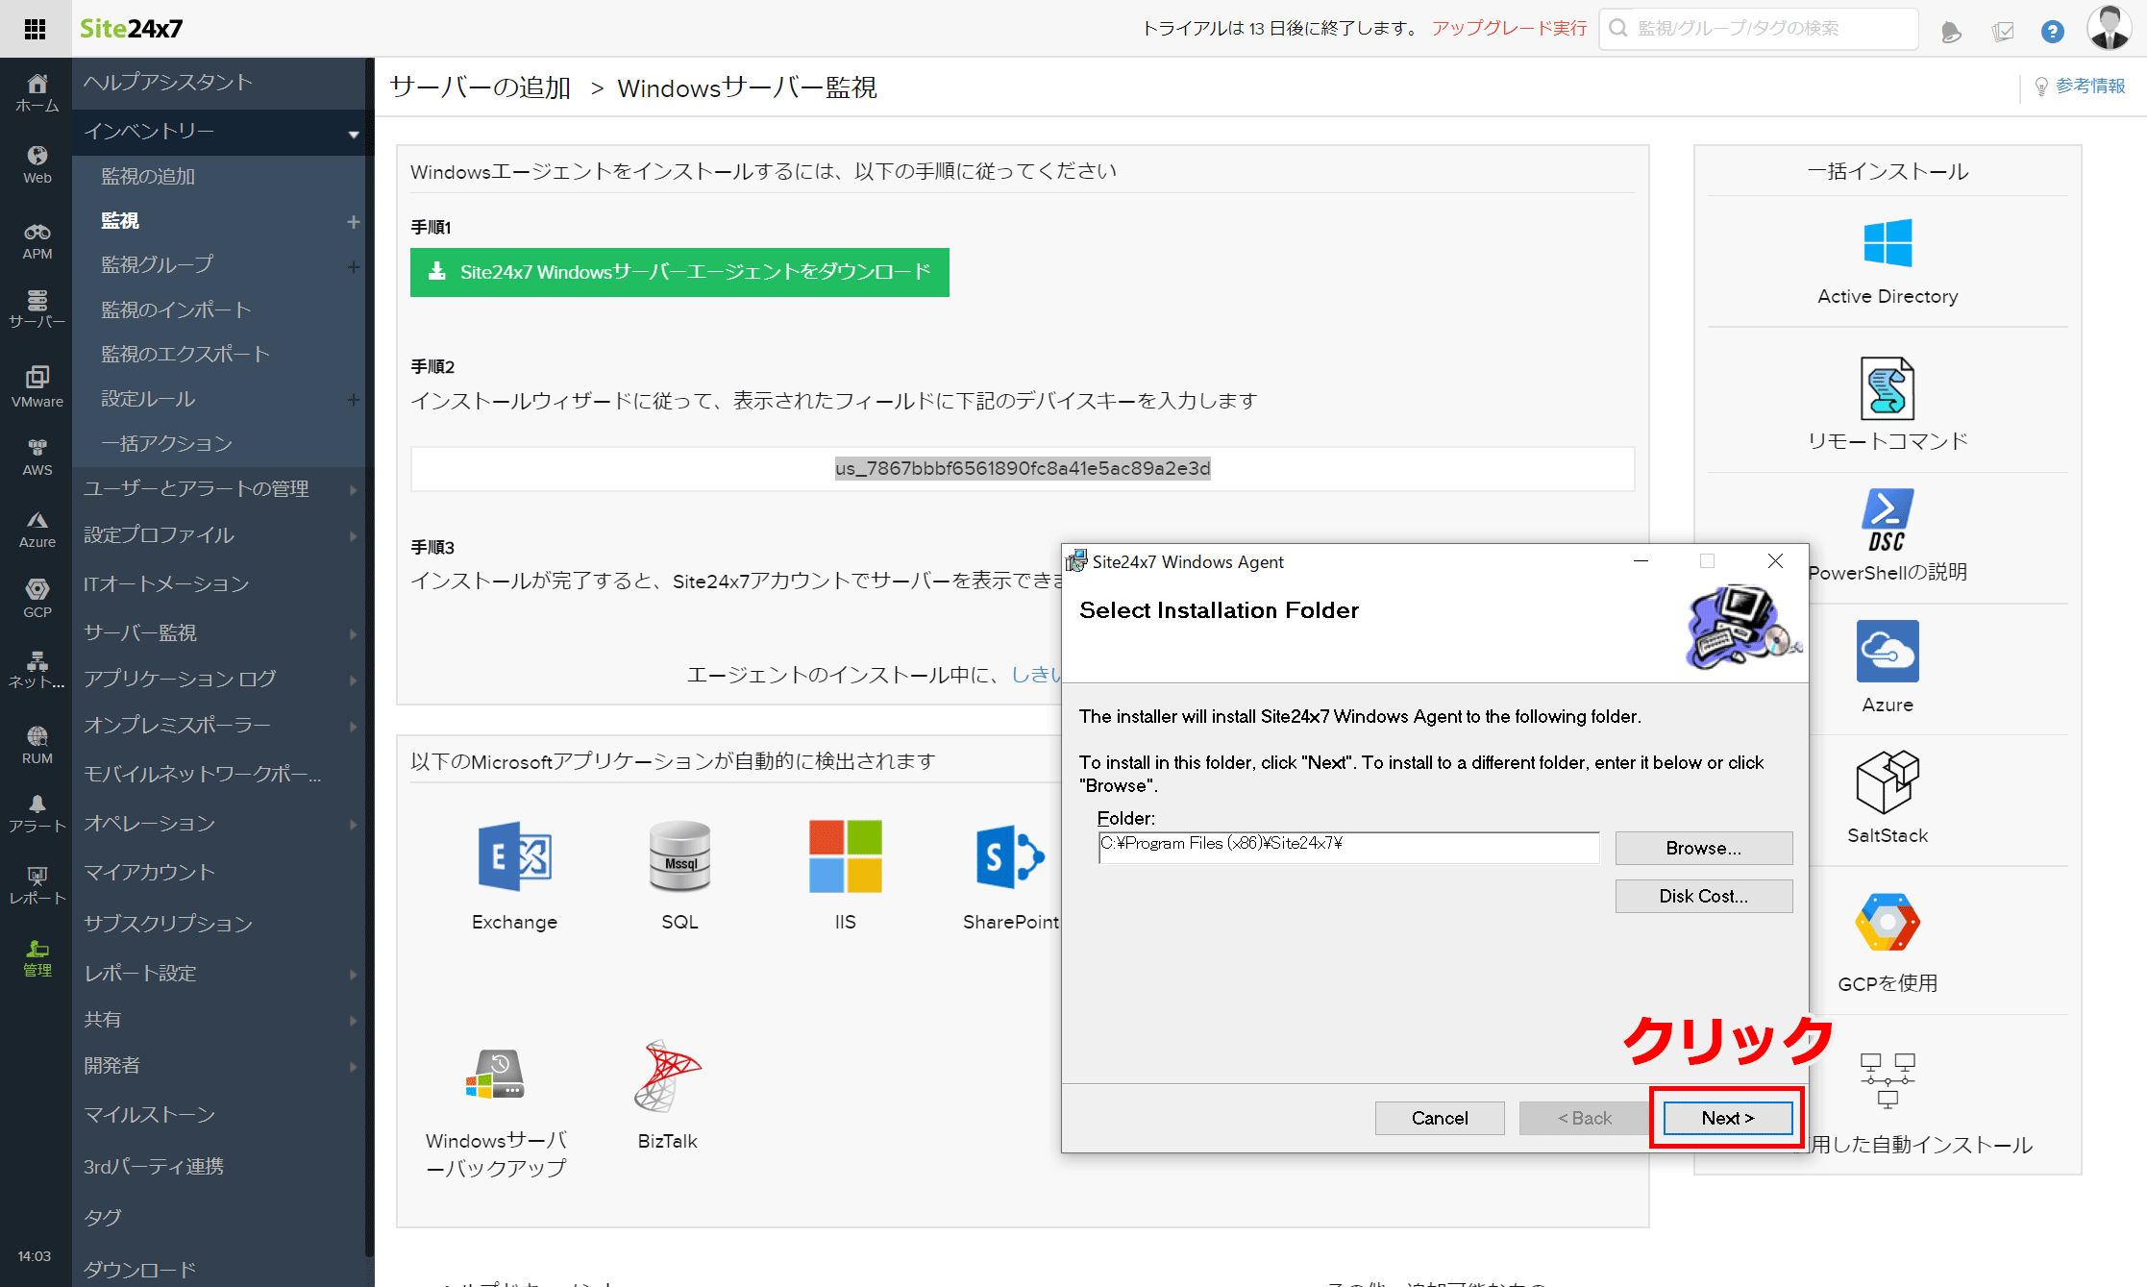Open マイアカウント menu item
The image size is (2147, 1287).
coord(149,872)
